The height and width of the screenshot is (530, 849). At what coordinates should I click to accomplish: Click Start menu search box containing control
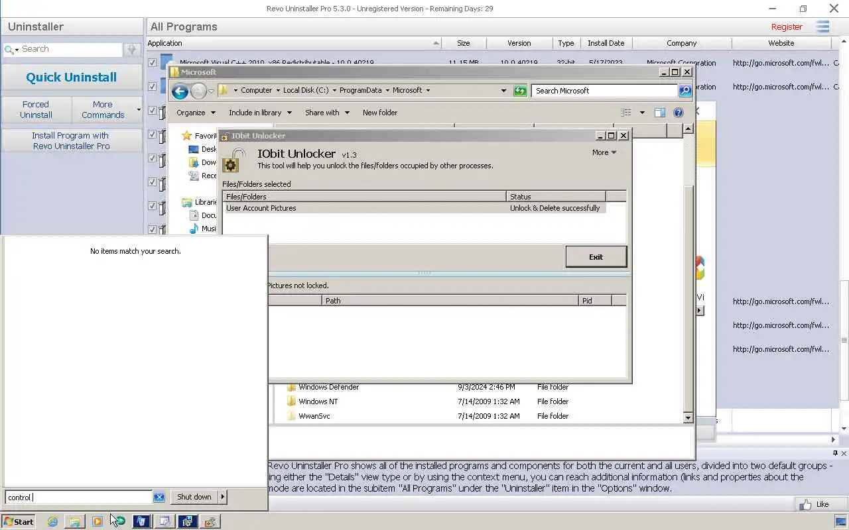click(x=78, y=497)
